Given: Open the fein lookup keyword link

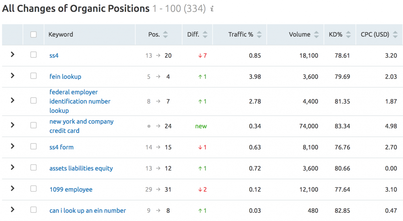Looking at the screenshot, I should [65, 77].
